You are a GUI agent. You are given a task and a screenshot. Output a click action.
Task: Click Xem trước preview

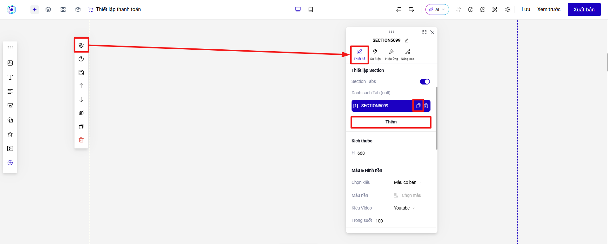click(549, 9)
